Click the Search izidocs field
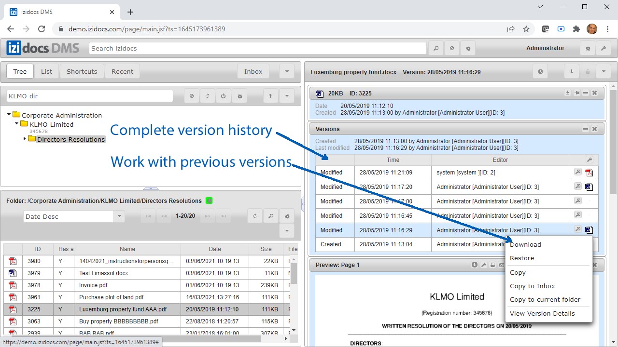The height and width of the screenshot is (347, 618). tap(258, 48)
